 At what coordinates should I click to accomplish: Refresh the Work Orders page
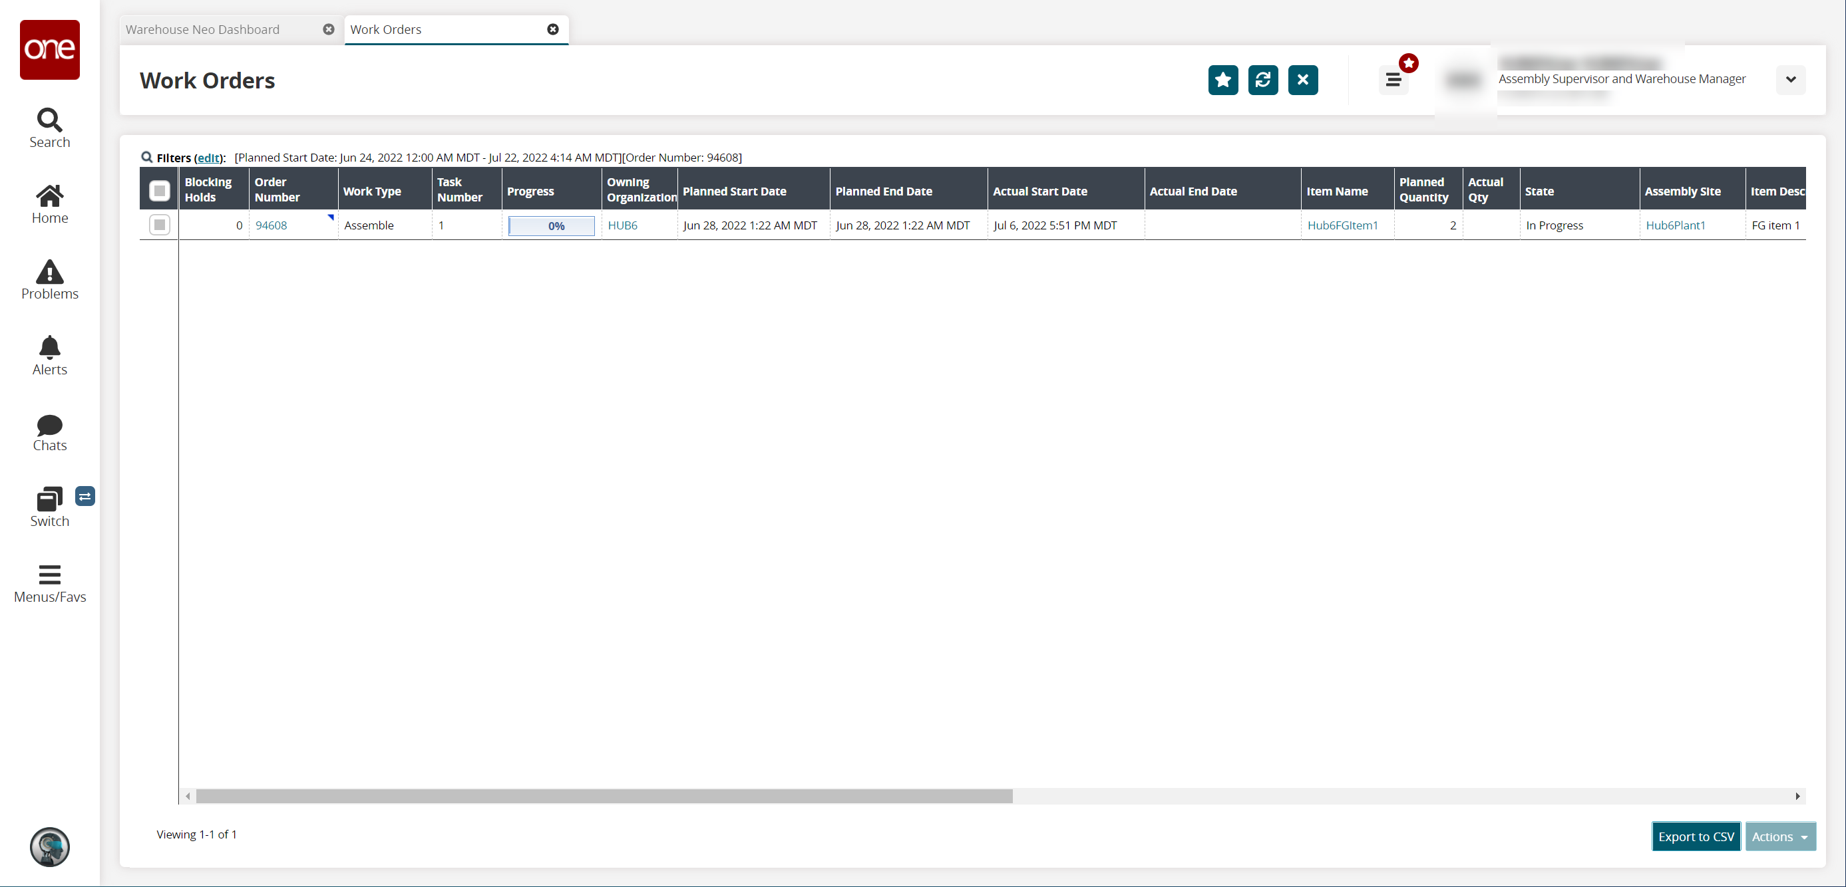point(1262,80)
